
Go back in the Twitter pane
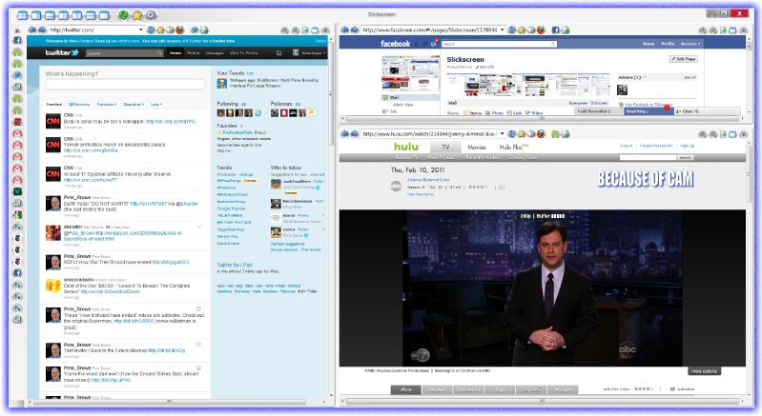coord(32,30)
